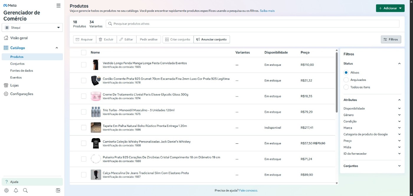This screenshot has height=196, width=413.
Task: Go to Fontes de dados submenu item
Action: tap(22, 71)
